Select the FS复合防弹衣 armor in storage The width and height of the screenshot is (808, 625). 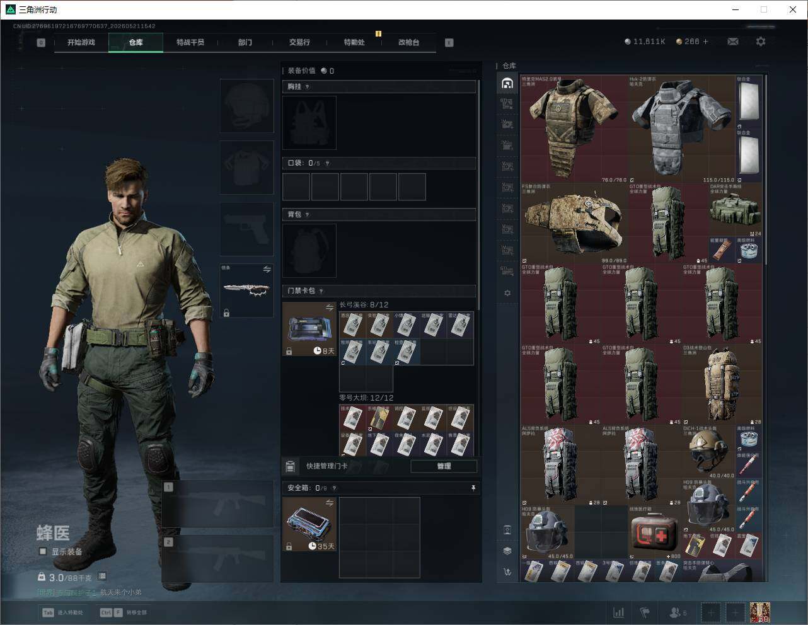(574, 224)
